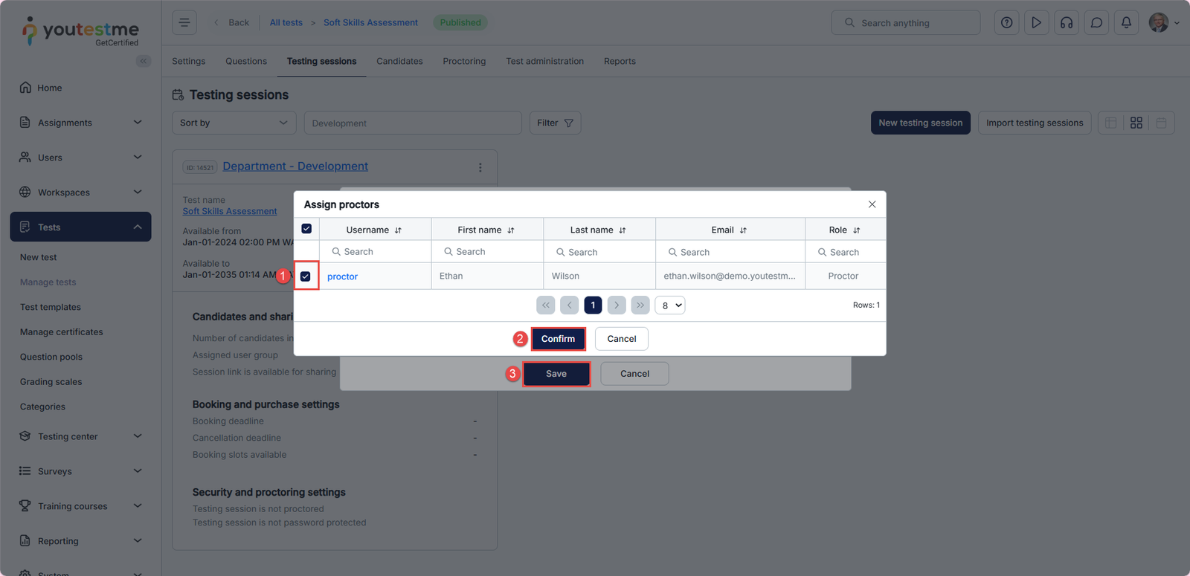Open rows-per-page dropdown showing 8
The width and height of the screenshot is (1190, 576).
click(x=670, y=305)
